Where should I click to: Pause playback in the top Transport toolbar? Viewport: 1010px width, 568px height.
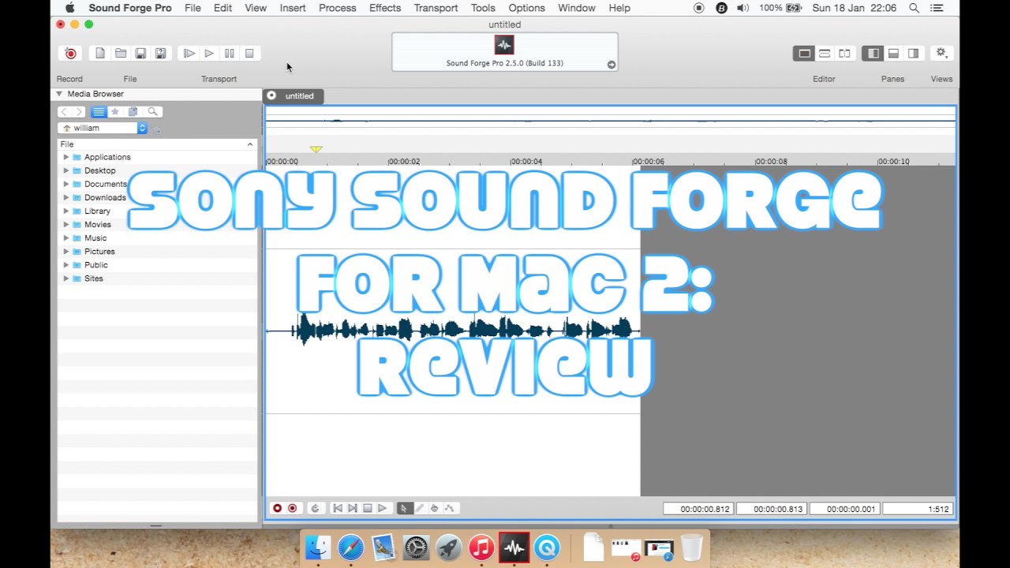(x=230, y=54)
